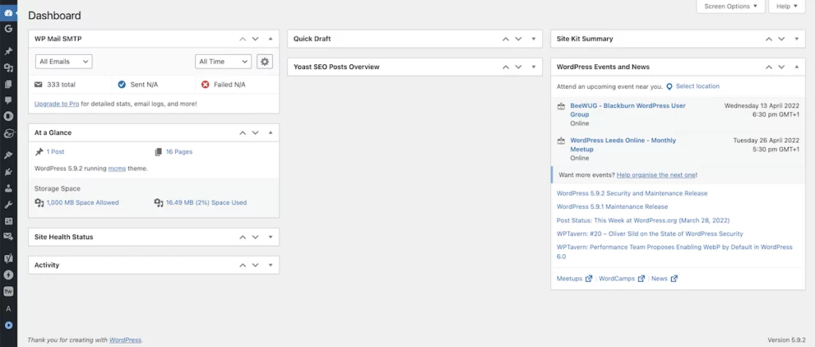This screenshot has height=347, width=815.
Task: Open the All Emails dropdown
Action: (64, 61)
